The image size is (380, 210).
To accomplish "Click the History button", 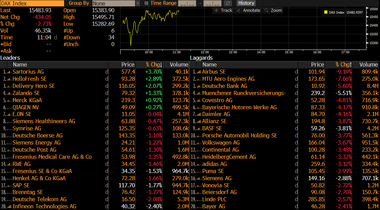I will tap(246, 3).
